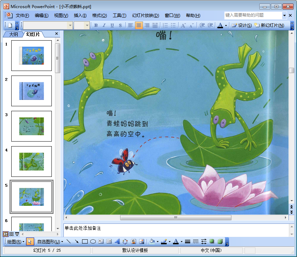Viewport: 297px width, 257px height.
Task: Insert picture from file
Action: click(x=142, y=241)
